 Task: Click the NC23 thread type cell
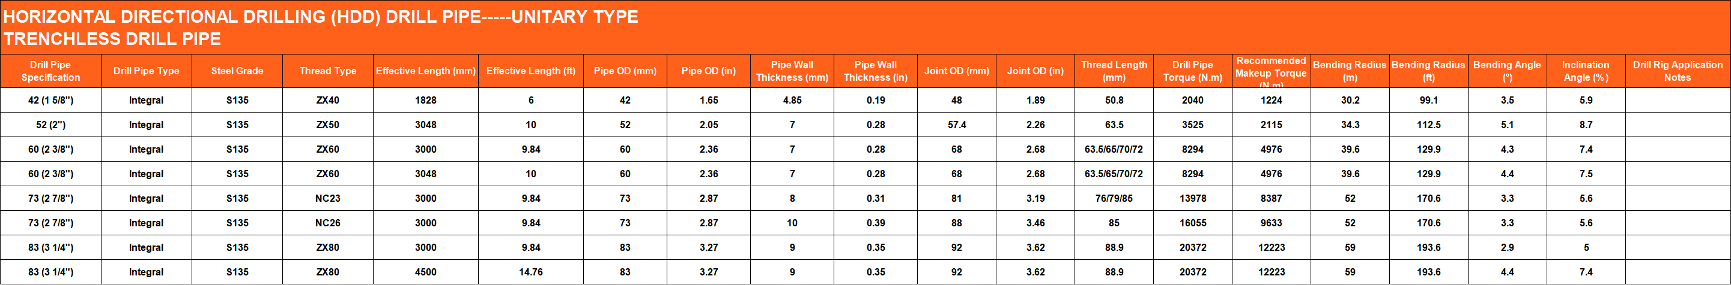(328, 199)
